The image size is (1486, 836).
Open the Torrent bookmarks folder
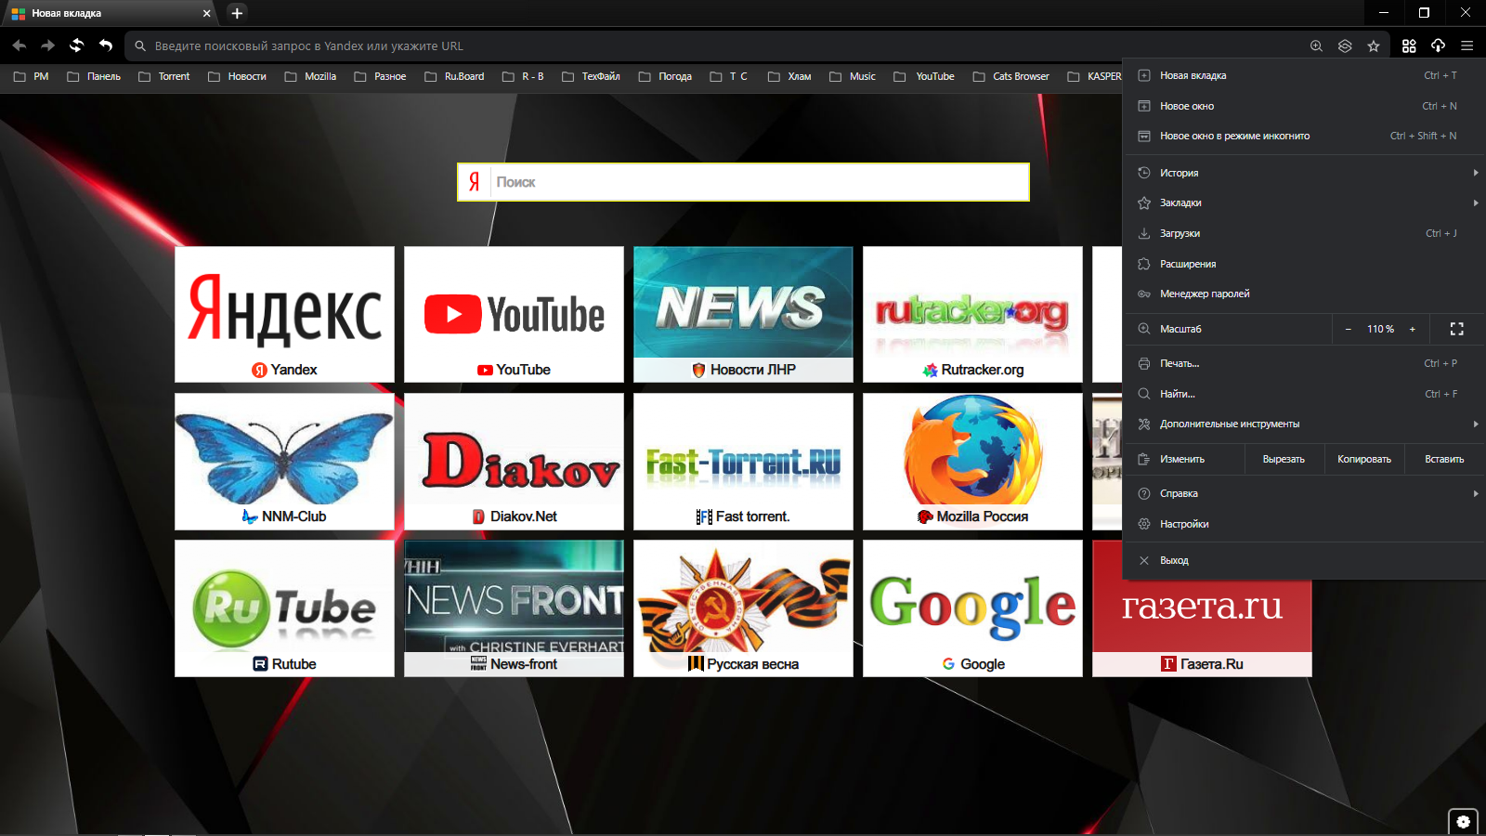coord(163,76)
